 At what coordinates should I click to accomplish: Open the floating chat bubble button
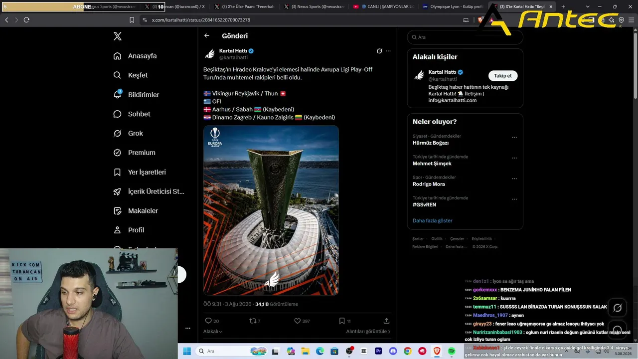click(x=617, y=330)
